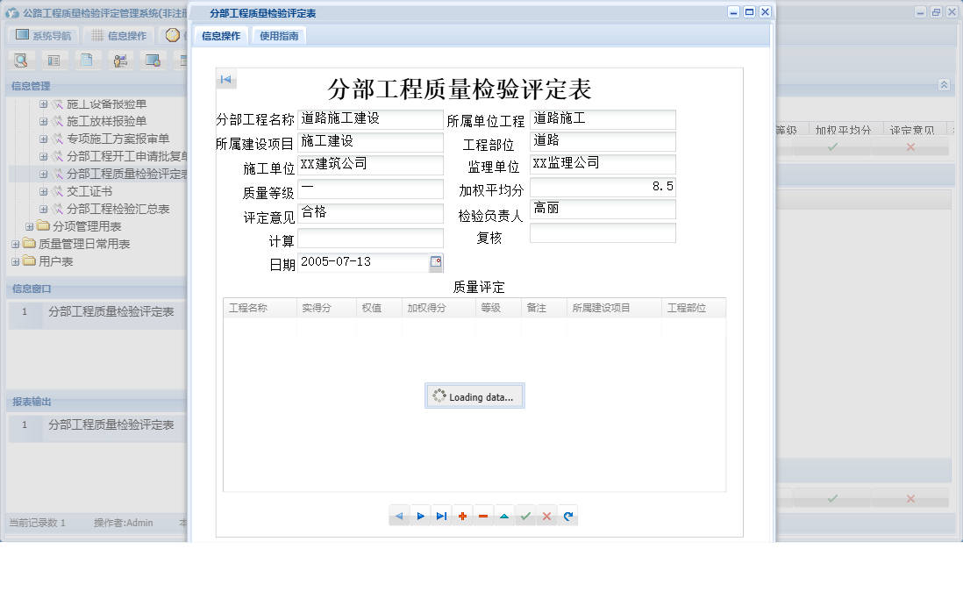This screenshot has width=963, height=606.
Task: Refresh the grid with the refresh arrow icon
Action: pyautogui.click(x=567, y=516)
